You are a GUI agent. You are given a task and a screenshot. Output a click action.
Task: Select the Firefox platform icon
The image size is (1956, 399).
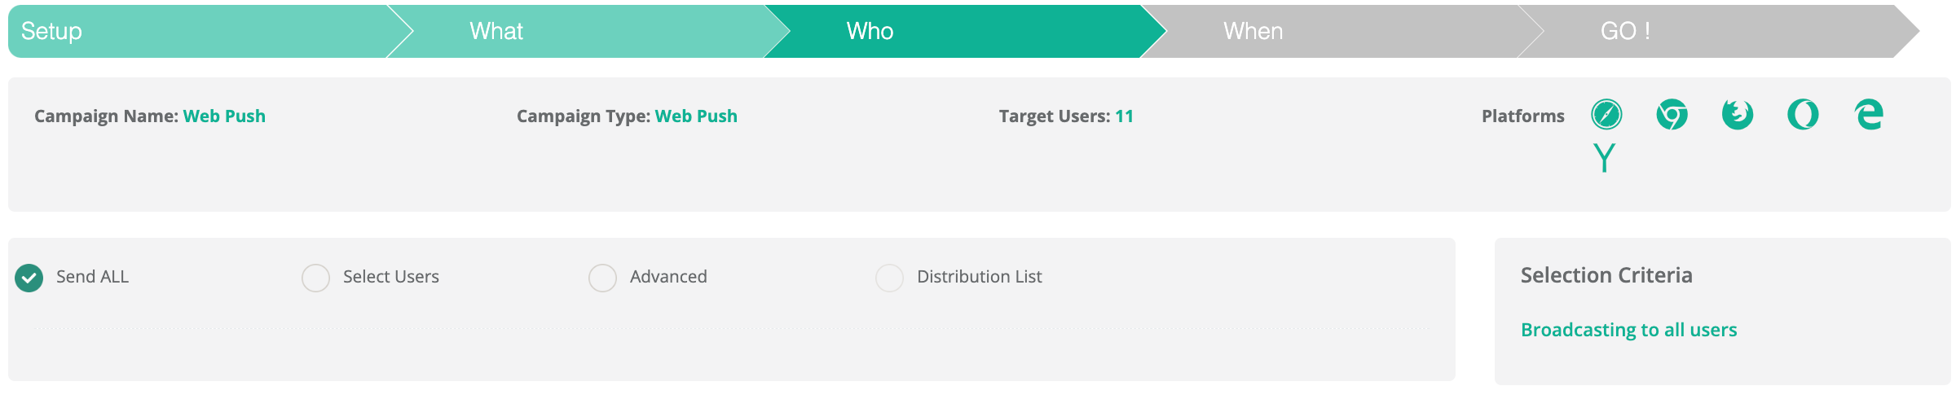coord(1737,115)
